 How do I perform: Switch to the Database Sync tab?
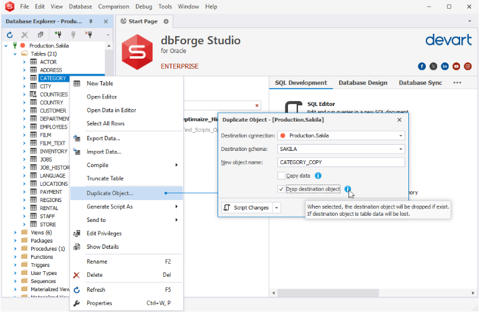pos(420,83)
